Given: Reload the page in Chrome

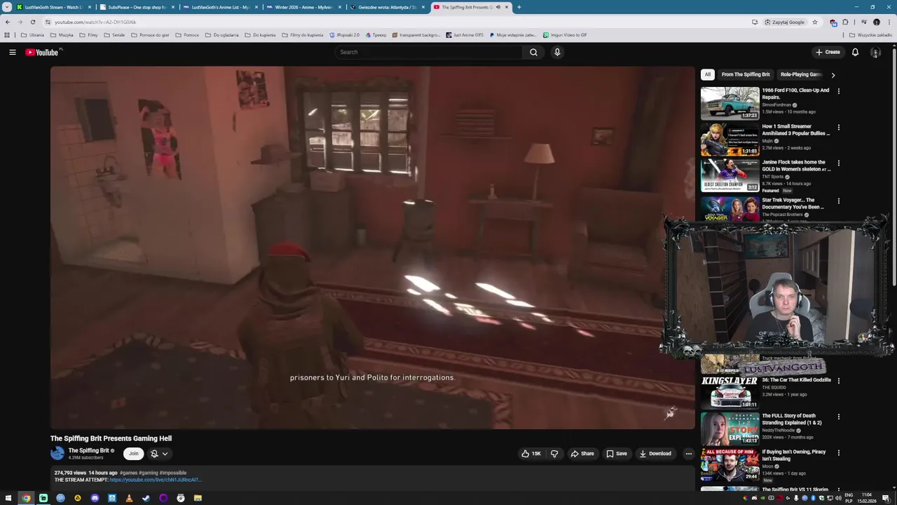Looking at the screenshot, I should [32, 22].
